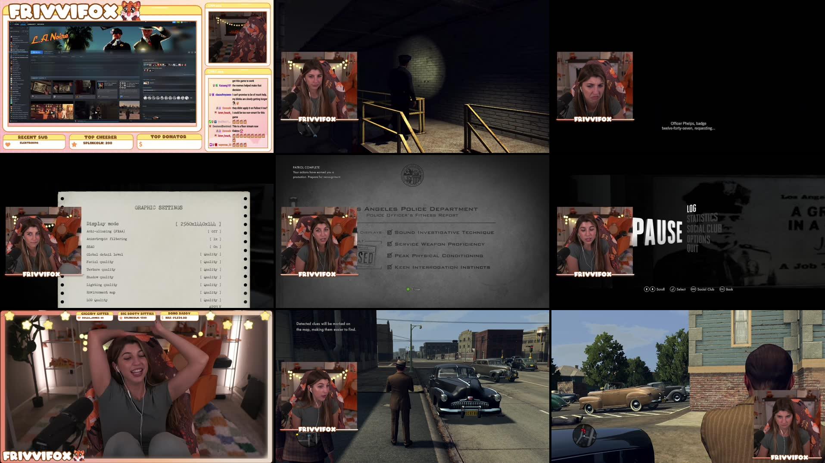The image size is (825, 463).
Task: Toggle Keen Interrogation Instincts checkbox
Action: [x=389, y=267]
